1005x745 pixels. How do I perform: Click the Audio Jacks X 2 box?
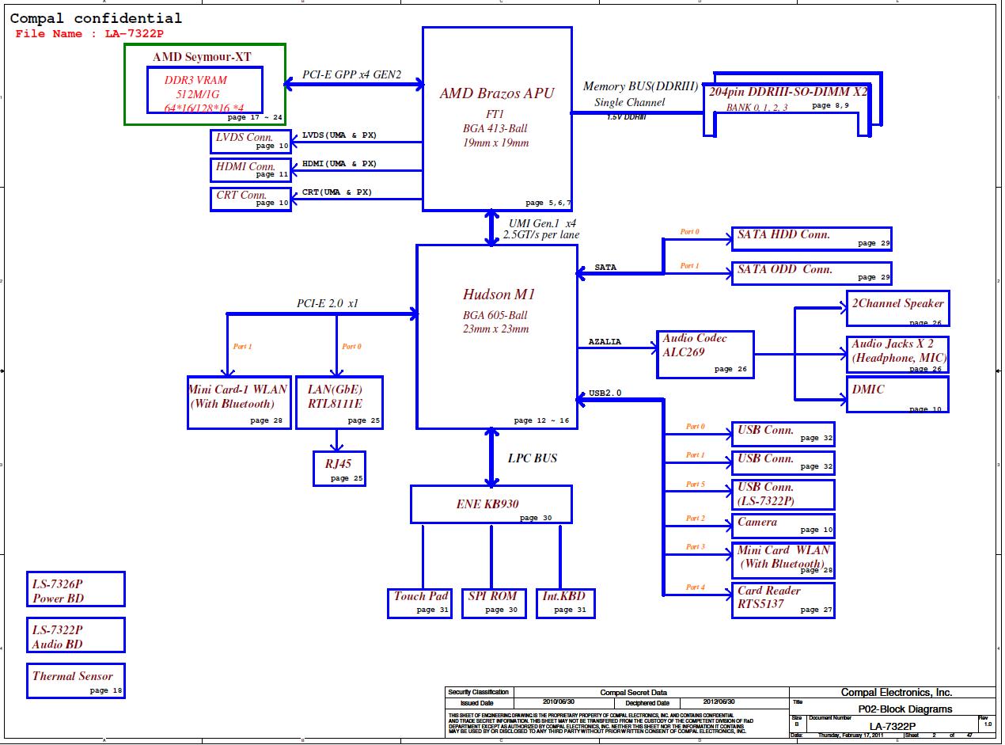point(897,355)
